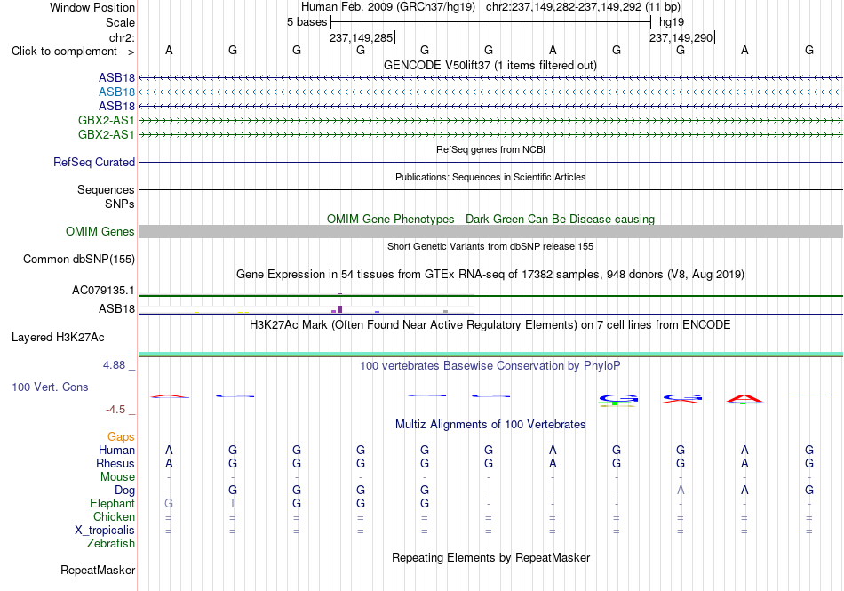Click 'Human Feb. 2009 (GRCh37/hg19)' assembly text
The image size is (844, 591).
388,7
